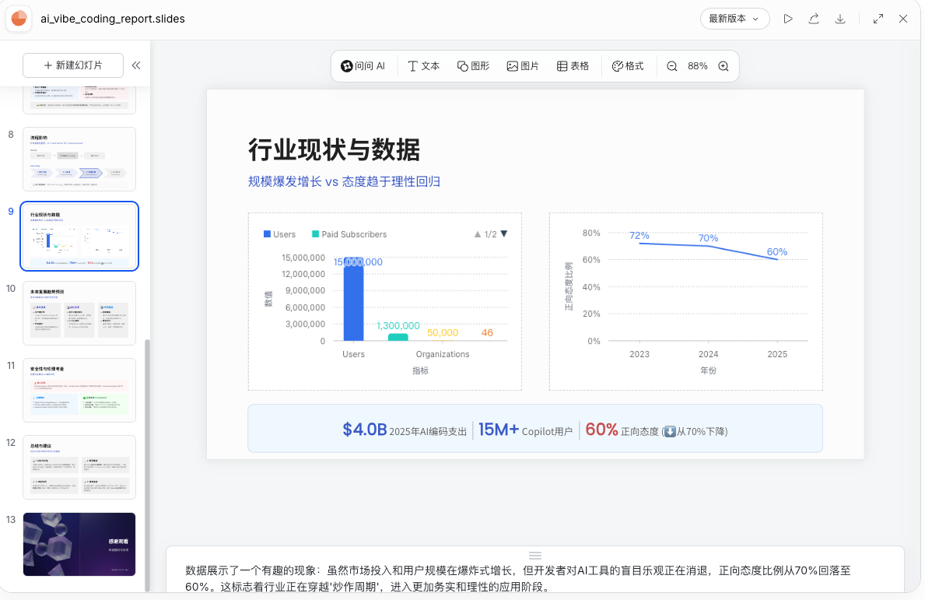
Task: Click the 60% data label on line chart
Action: coord(777,252)
